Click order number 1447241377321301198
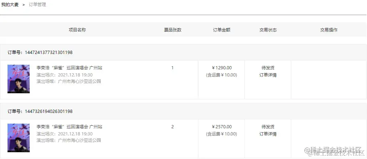The width and height of the screenshot is (367, 159). click(x=49, y=53)
